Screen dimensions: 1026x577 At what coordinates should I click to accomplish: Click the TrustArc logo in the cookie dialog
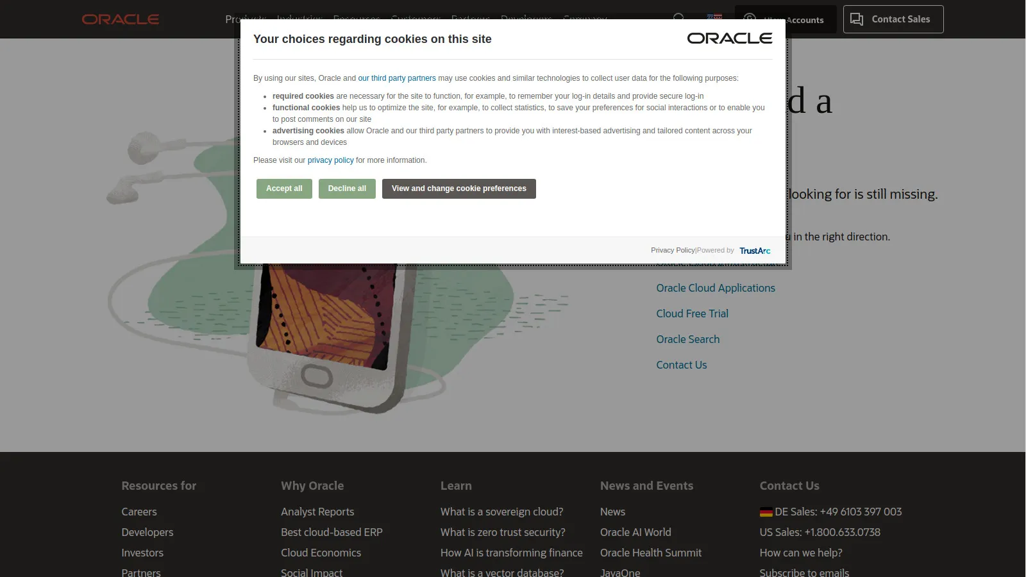754,250
